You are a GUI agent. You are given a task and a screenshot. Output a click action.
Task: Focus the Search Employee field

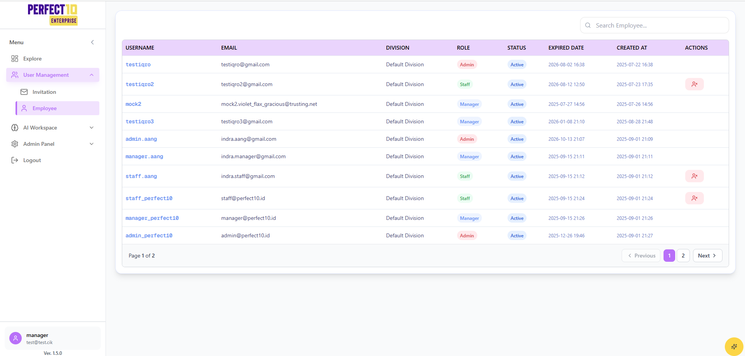tap(654, 25)
